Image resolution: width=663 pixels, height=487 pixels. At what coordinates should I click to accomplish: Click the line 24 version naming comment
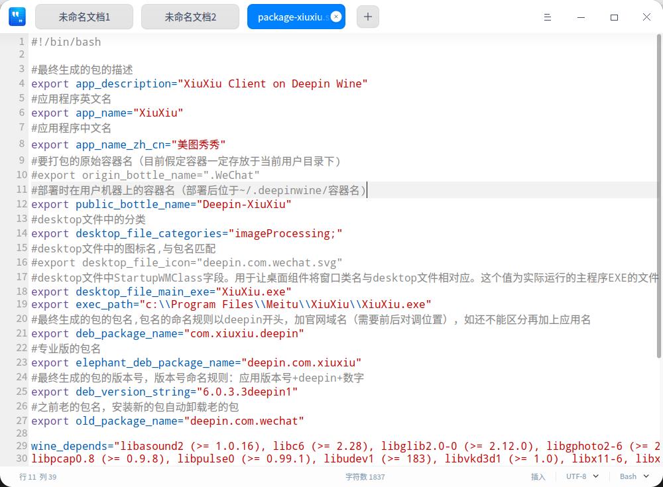(x=198, y=378)
